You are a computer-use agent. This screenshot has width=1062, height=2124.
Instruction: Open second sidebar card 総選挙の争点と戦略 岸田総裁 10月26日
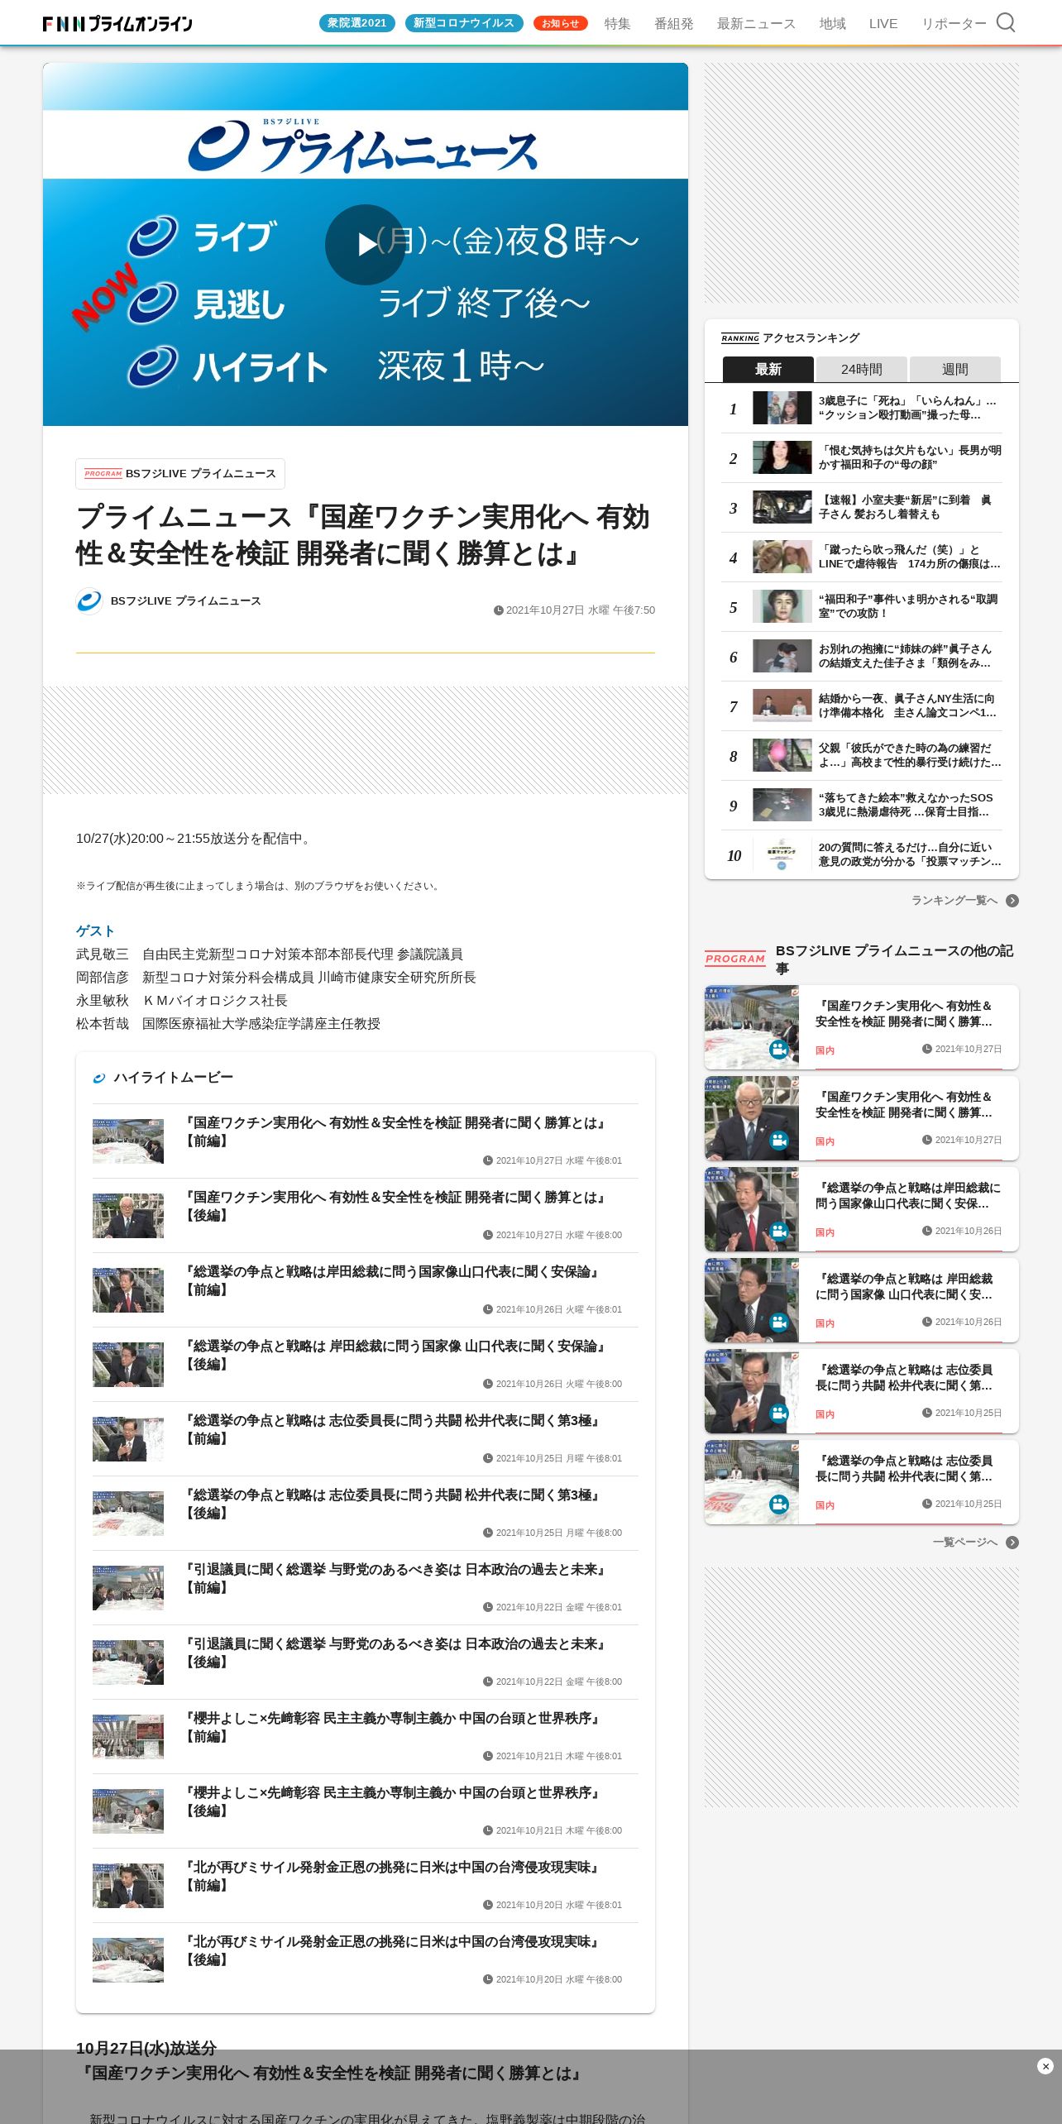coord(861,1300)
